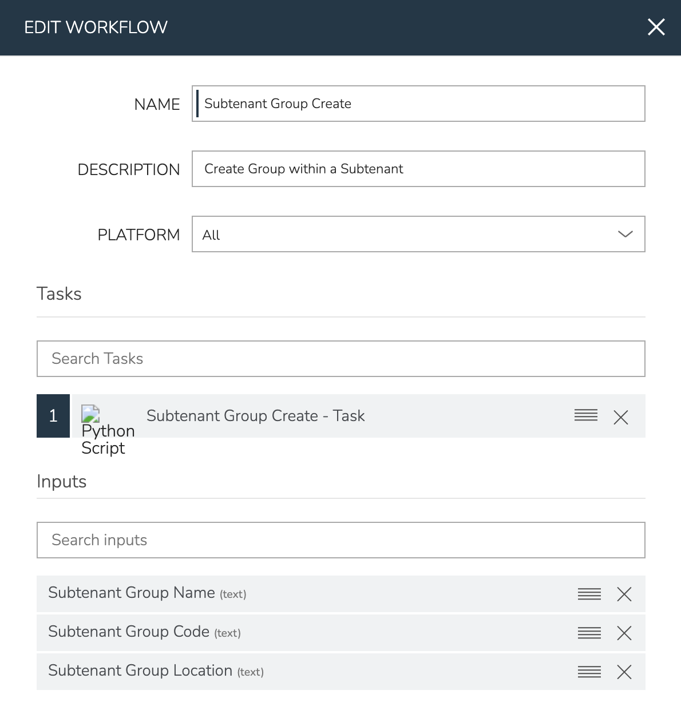Open the Platform dropdown

pos(418,234)
